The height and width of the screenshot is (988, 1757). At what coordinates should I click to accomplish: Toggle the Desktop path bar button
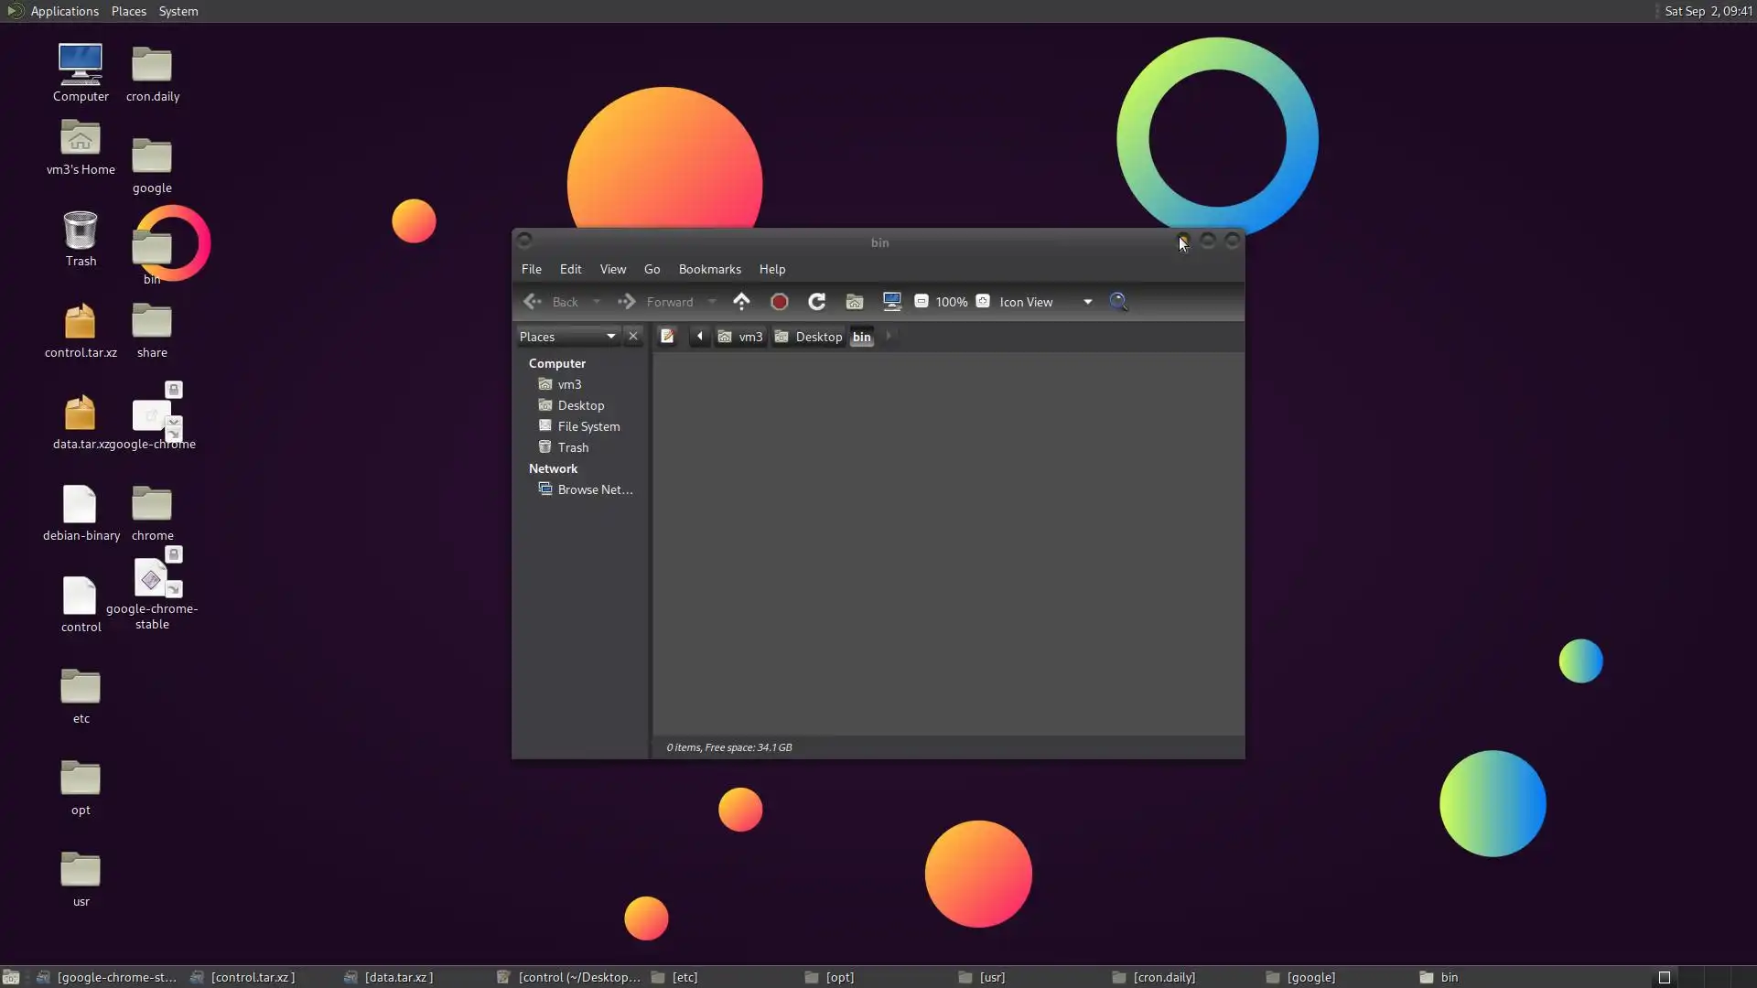click(808, 337)
